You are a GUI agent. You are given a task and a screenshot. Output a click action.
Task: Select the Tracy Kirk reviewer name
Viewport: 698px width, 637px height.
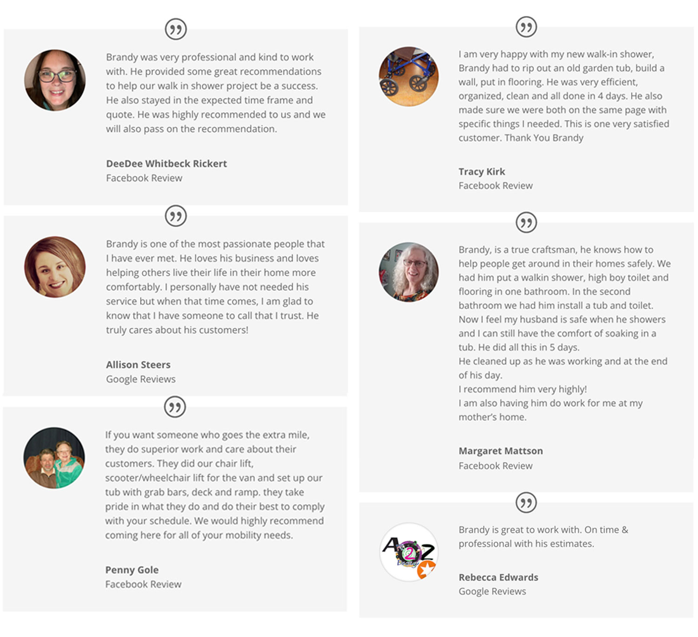(x=482, y=171)
